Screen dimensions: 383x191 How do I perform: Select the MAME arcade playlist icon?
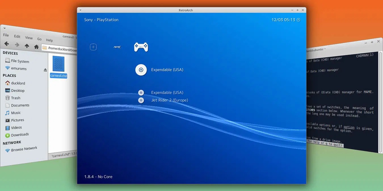(117, 47)
